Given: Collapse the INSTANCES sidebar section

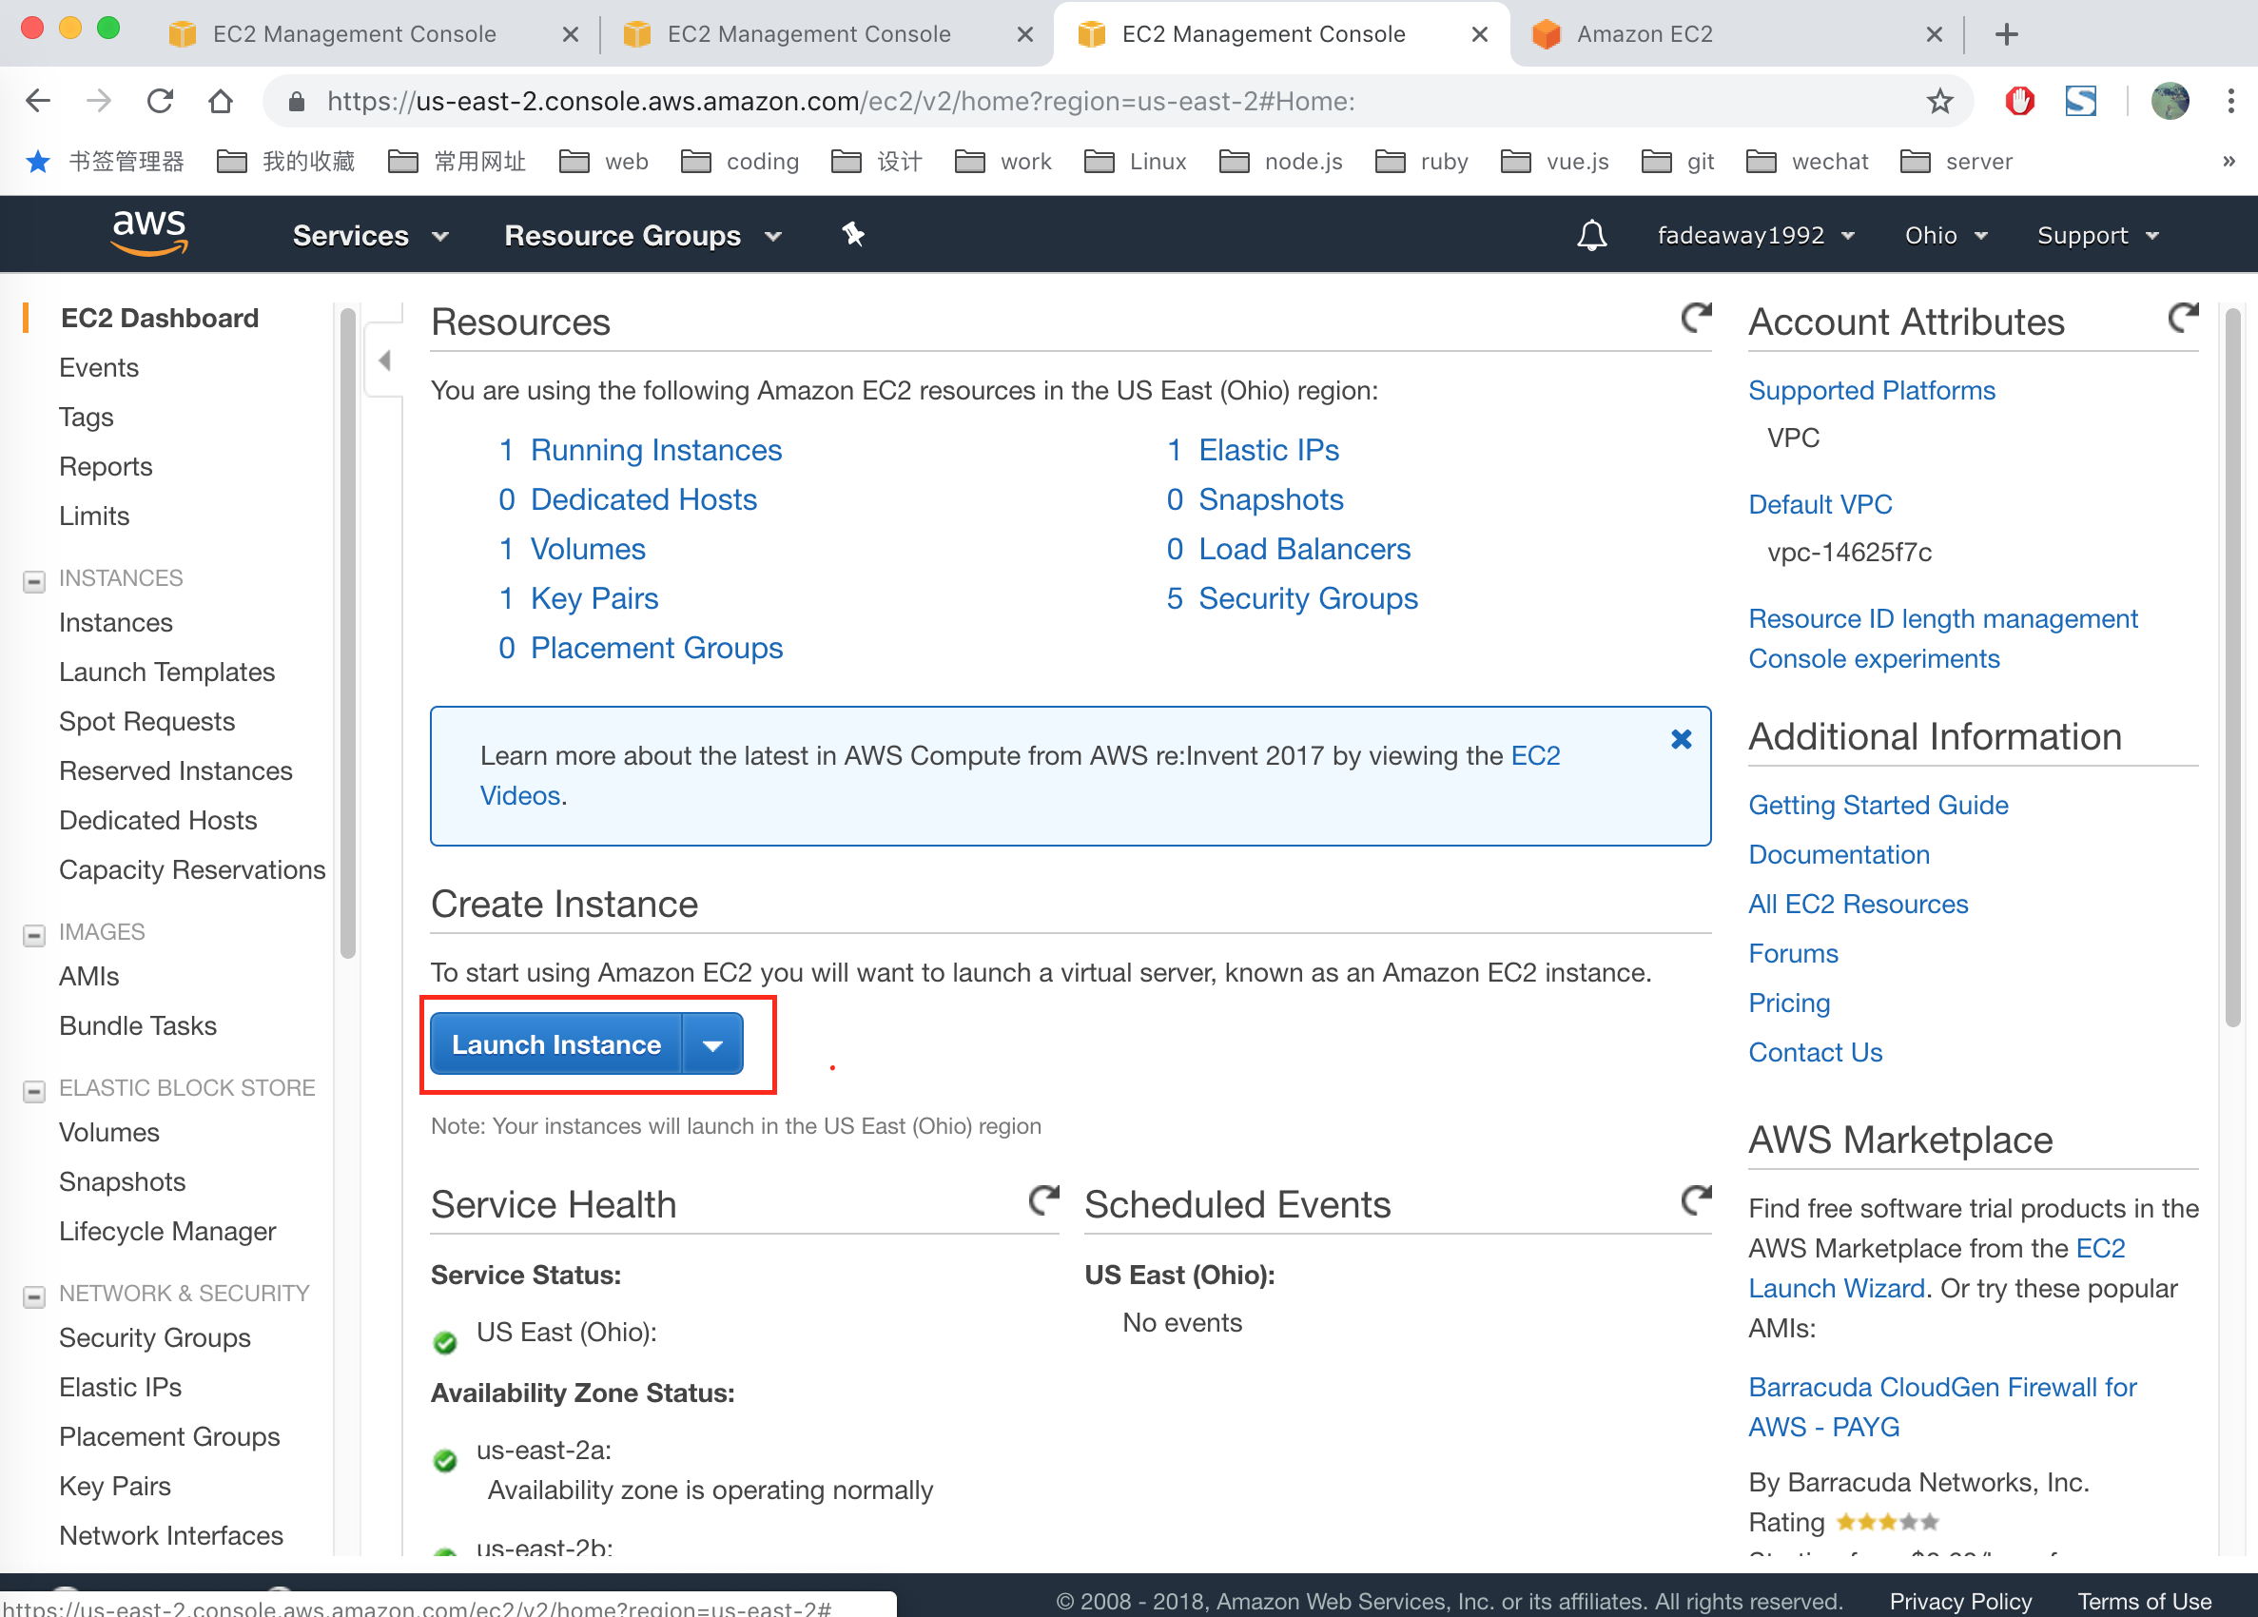Looking at the screenshot, I should (34, 581).
